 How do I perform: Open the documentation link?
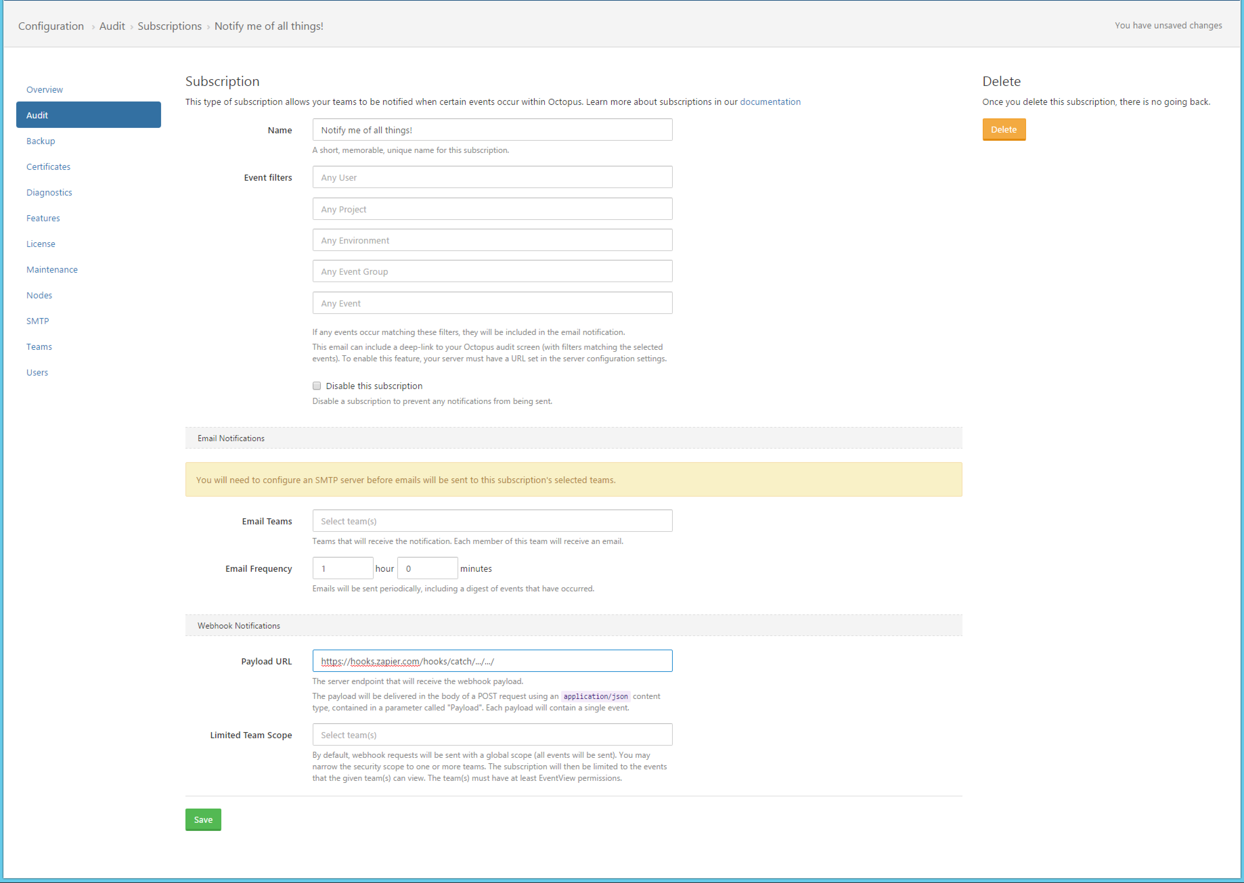pos(770,102)
